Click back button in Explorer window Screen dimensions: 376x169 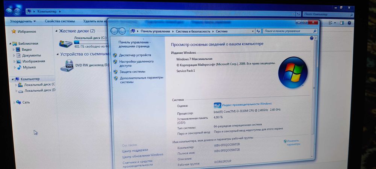click(9, 11)
